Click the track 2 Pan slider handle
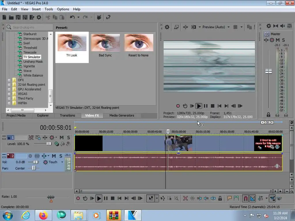Screen dimensions: 295x221 click(34, 168)
